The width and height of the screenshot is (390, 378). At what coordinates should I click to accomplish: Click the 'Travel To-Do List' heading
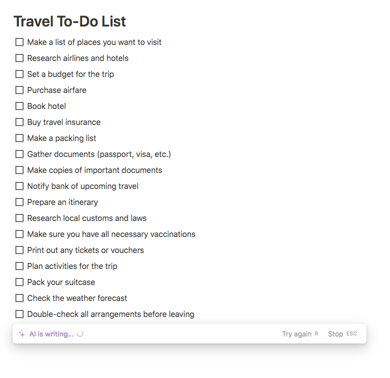(69, 21)
